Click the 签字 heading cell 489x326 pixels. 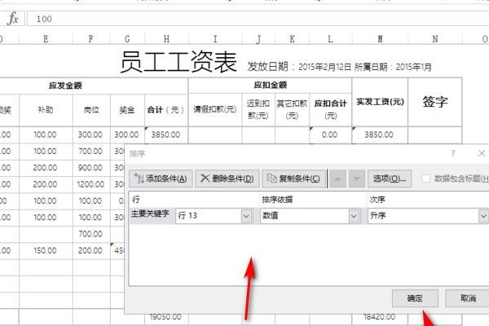(435, 102)
